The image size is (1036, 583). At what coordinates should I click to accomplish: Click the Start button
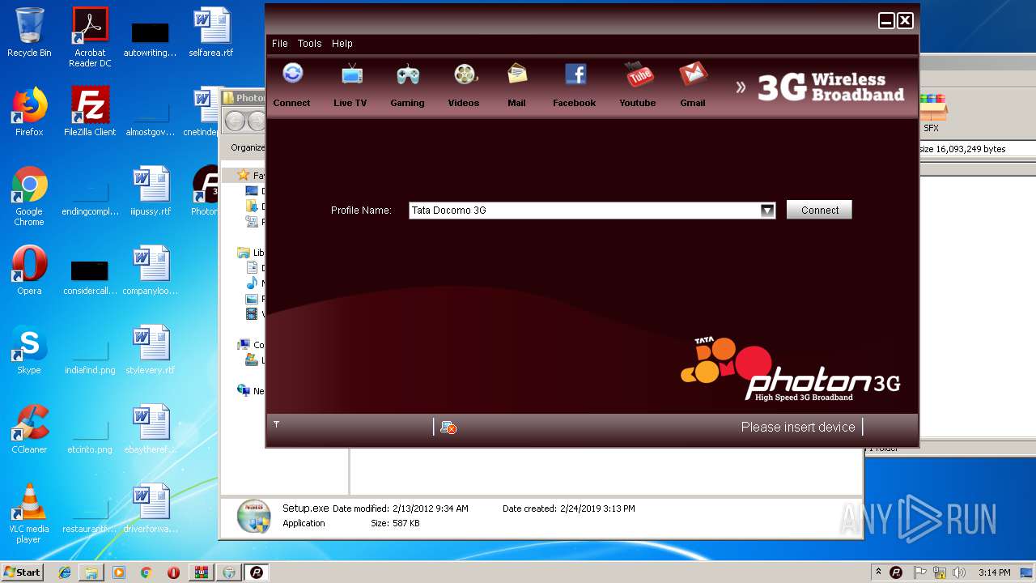(23, 572)
